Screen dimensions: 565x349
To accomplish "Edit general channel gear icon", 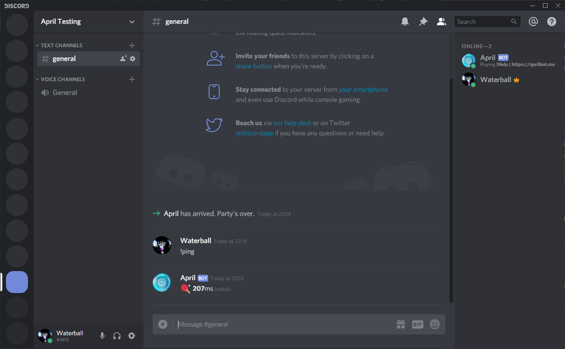I will point(133,59).
